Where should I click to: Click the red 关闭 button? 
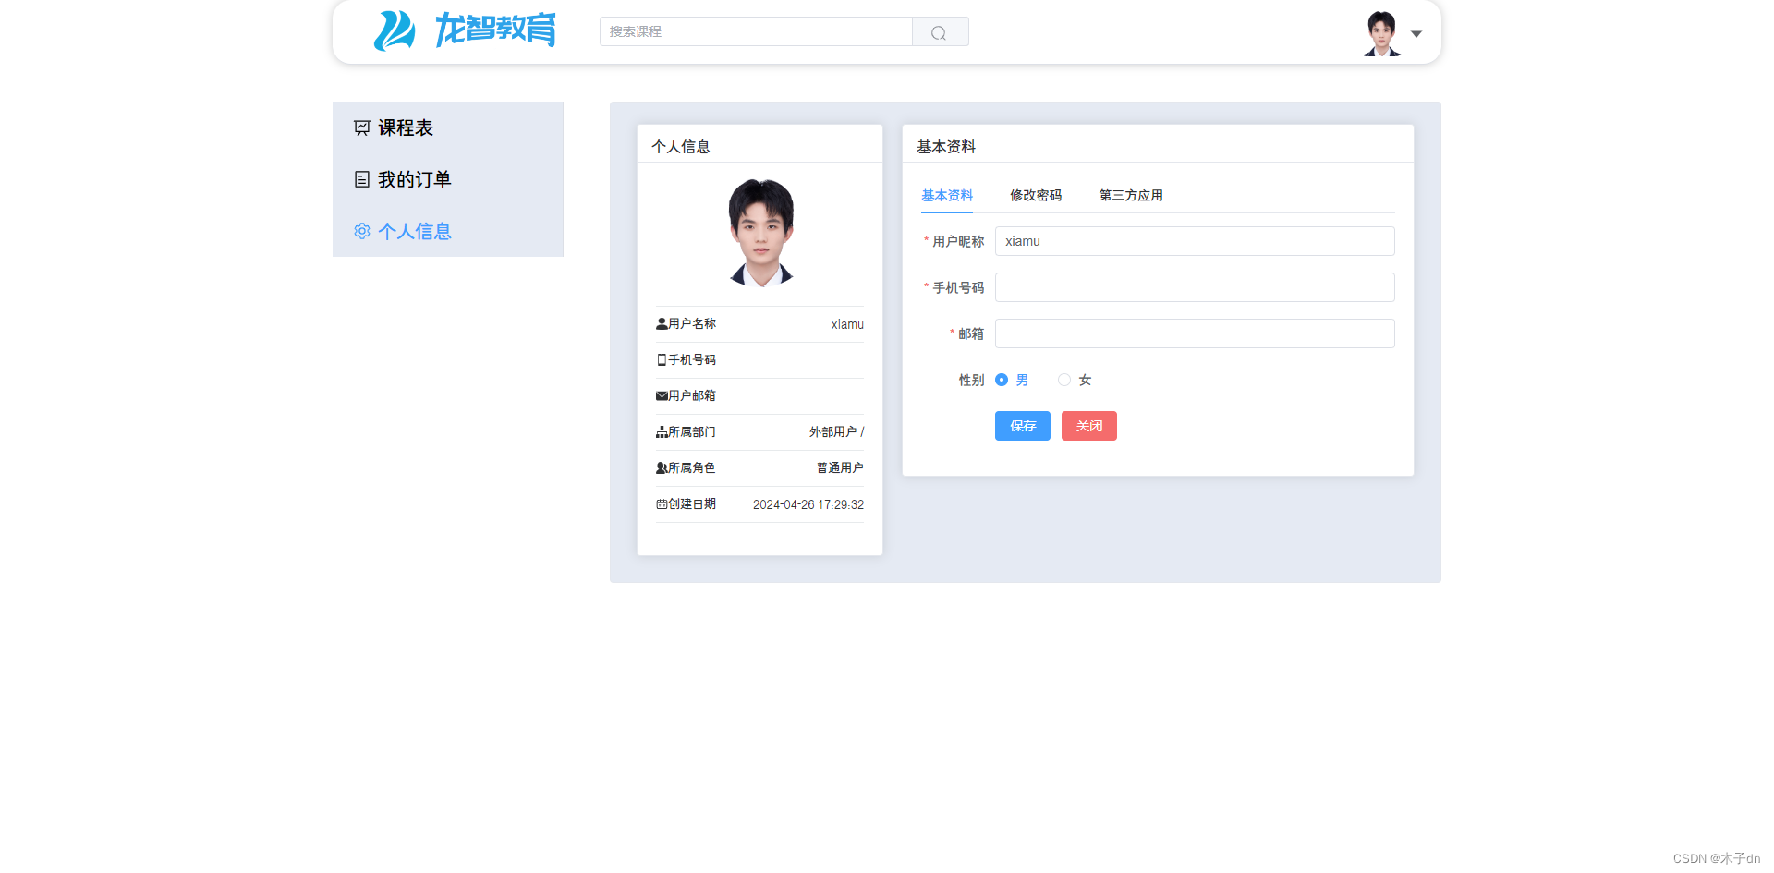pos(1089,426)
